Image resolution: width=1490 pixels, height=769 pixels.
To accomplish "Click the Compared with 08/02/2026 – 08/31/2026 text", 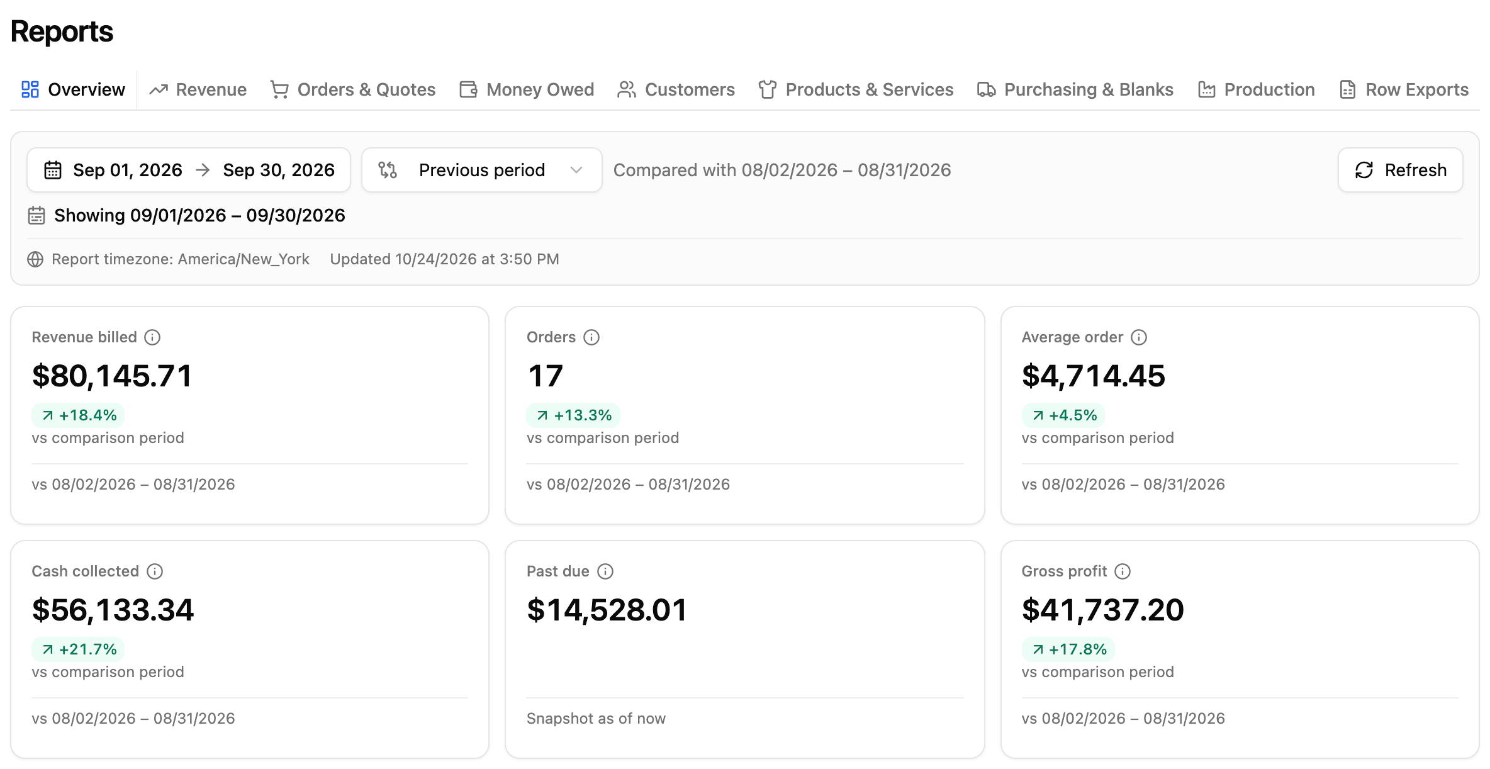I will pyautogui.click(x=782, y=170).
